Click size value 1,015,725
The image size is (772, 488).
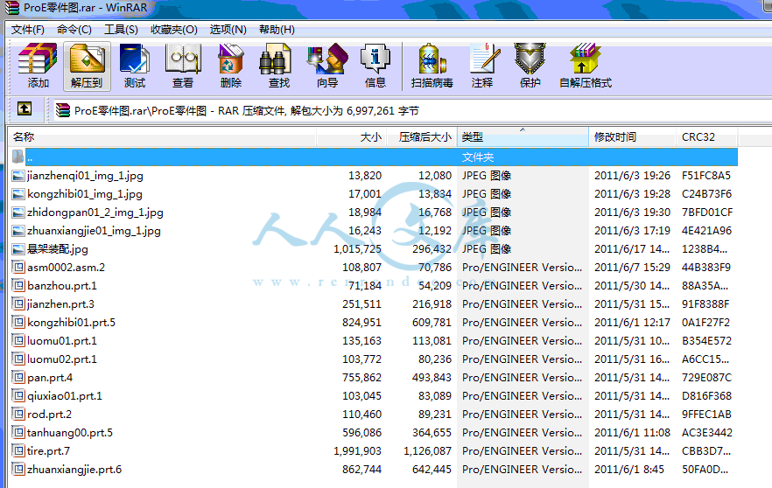coord(357,249)
